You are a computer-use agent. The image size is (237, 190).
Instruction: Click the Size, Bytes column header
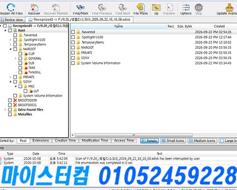coord(184,26)
